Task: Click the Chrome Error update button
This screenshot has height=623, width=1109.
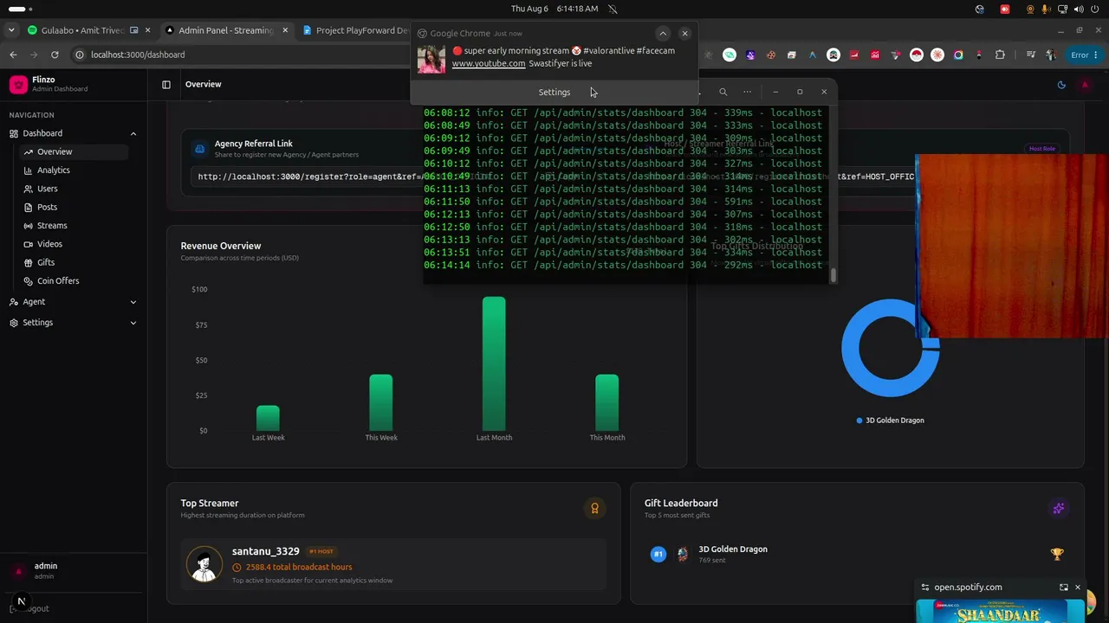Action: 1086,55
